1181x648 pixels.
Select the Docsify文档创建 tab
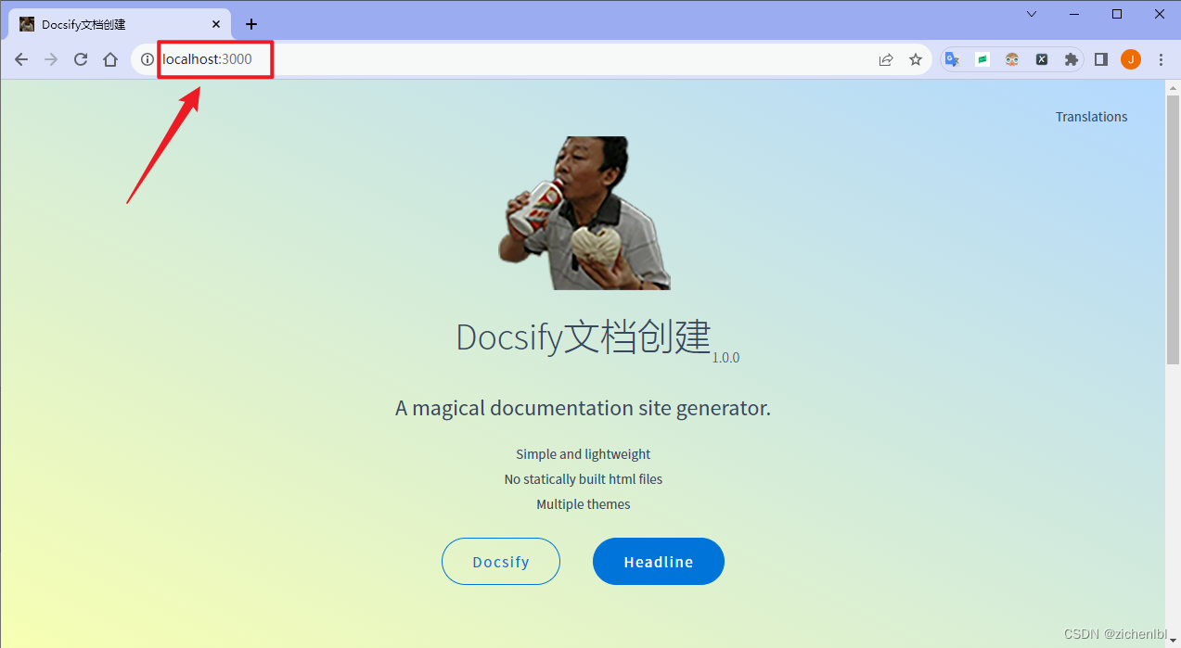[x=121, y=24]
